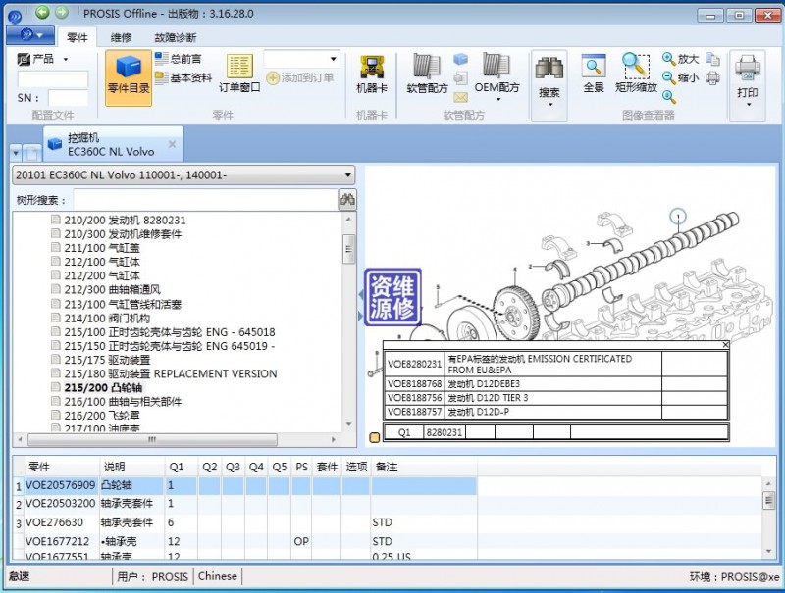Select tree item 210/200 发动机 8280231
The width and height of the screenshot is (785, 593).
coord(125,220)
